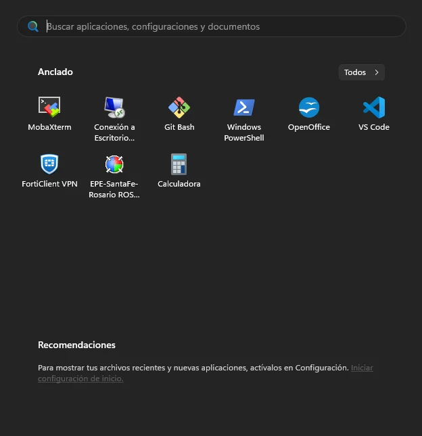The image size is (422, 436).
Task: Open the MobaXterm pinned app
Action: [x=49, y=107]
